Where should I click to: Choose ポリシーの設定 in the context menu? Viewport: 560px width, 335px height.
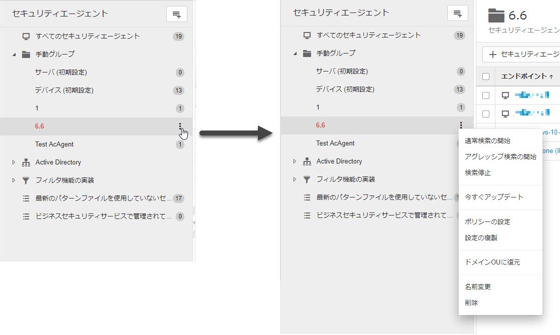point(480,221)
